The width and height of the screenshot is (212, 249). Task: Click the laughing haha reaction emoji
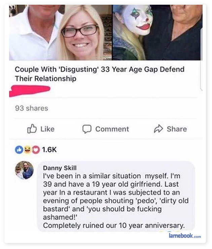[28, 150]
